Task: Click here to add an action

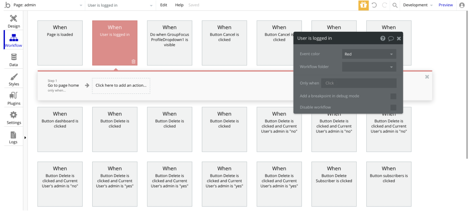Action: pos(121,85)
